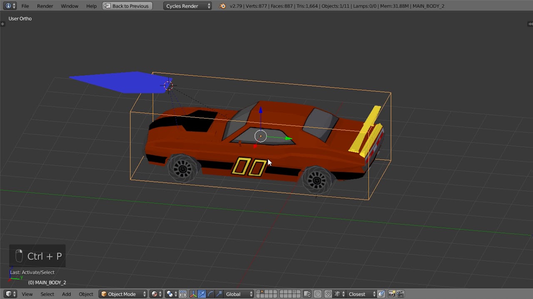
Task: Toggle lock camera and layers to scene
Action: [307, 294]
